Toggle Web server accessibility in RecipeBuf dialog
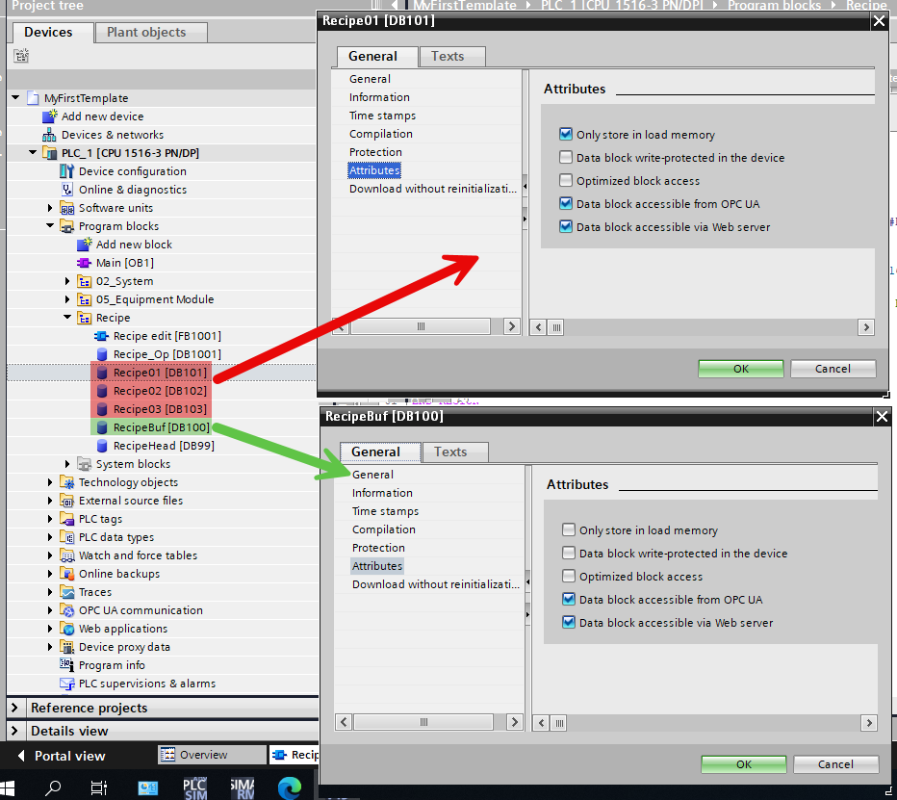The height and width of the screenshot is (800, 897). point(569,622)
